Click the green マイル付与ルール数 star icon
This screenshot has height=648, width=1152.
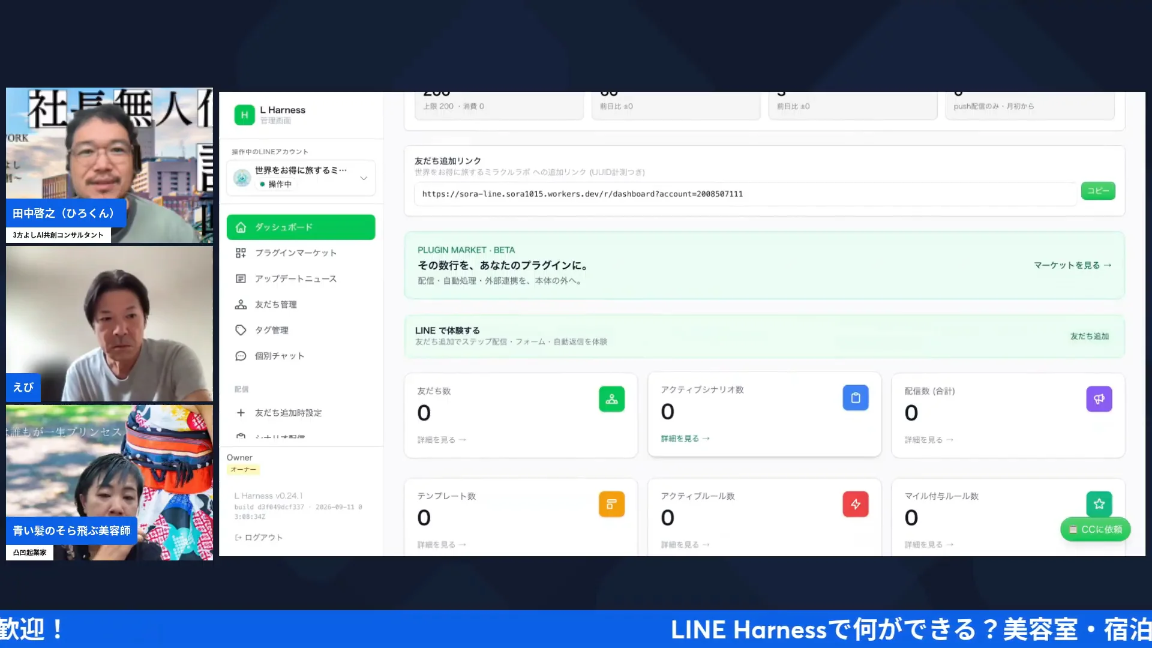coord(1099,504)
